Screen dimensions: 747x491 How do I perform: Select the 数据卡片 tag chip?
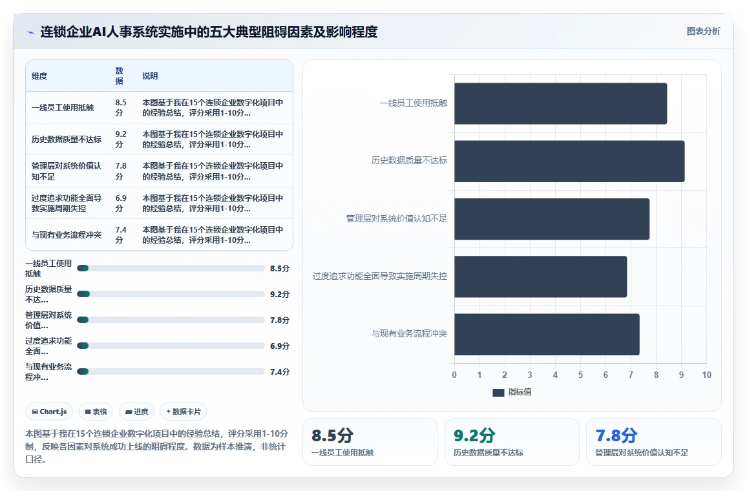tap(184, 412)
